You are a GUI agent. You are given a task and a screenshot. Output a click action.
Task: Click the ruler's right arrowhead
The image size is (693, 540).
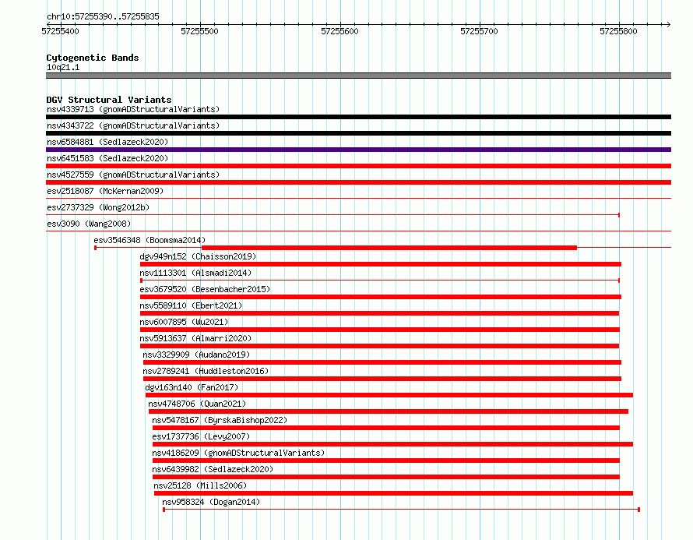click(668, 24)
